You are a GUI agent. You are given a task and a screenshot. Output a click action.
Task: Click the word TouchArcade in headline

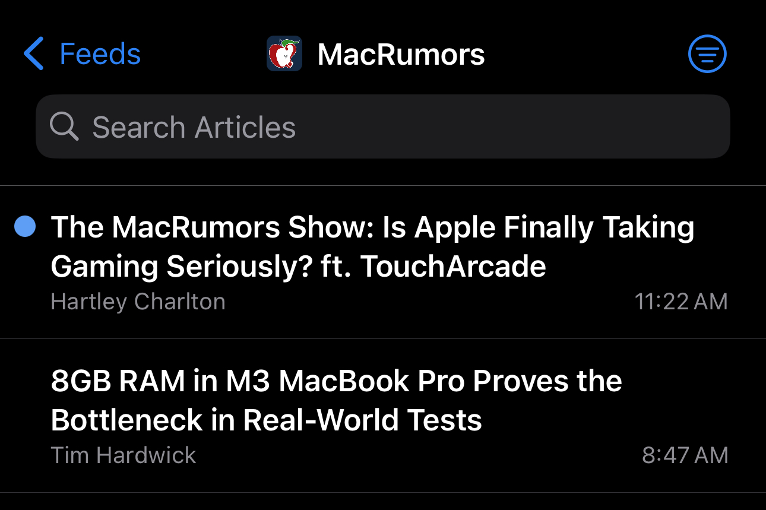point(454,267)
